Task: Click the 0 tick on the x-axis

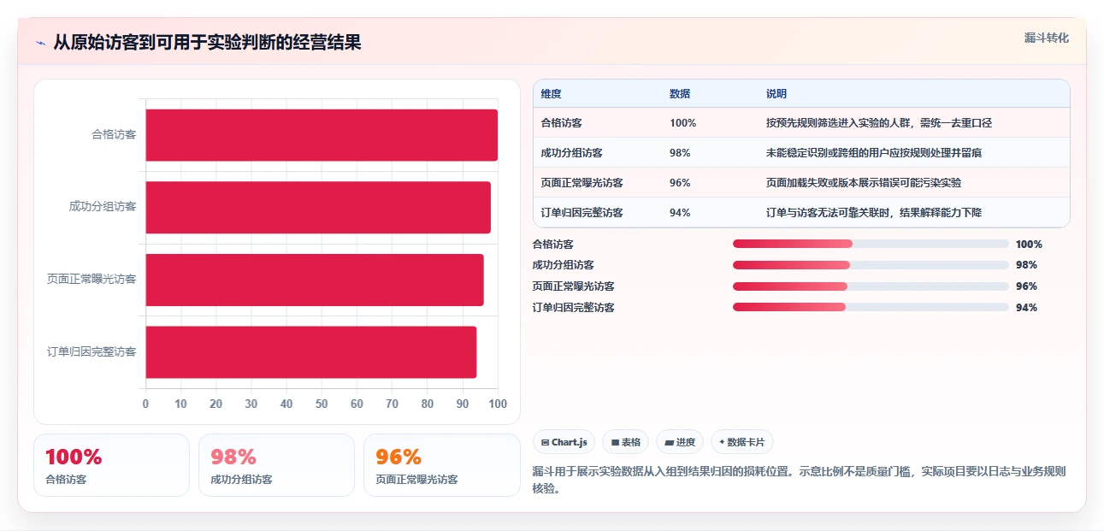Action: 145,404
